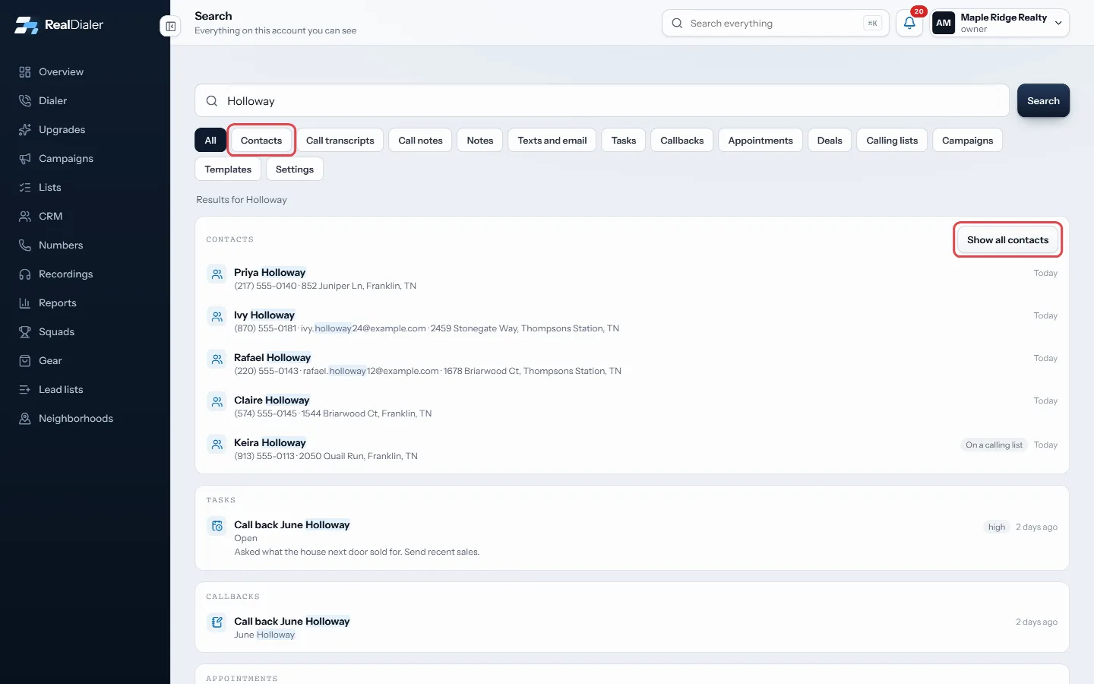Click the Gear icon in the sidebar

coord(25,361)
